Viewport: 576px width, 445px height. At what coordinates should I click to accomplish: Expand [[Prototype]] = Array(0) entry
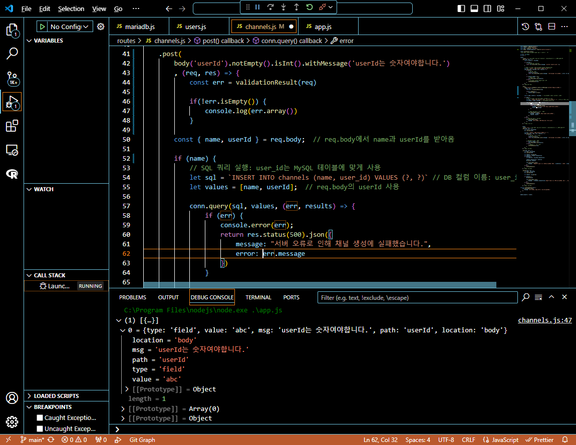pyautogui.click(x=123, y=408)
